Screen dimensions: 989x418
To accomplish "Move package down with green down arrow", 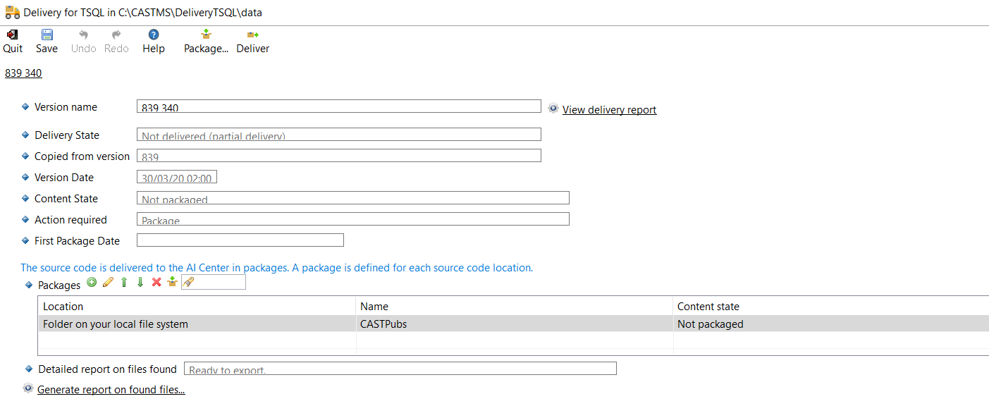I will (140, 283).
